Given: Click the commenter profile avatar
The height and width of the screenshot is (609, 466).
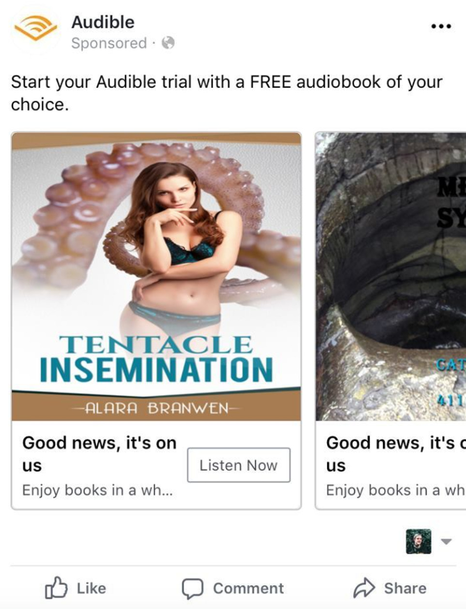Looking at the screenshot, I should click(418, 541).
